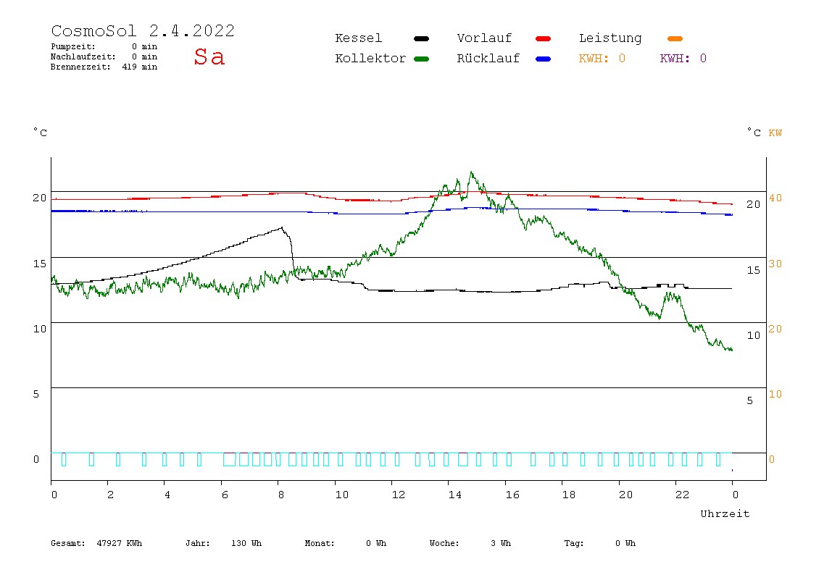Click the orange "40" KW axis tick

(x=775, y=198)
